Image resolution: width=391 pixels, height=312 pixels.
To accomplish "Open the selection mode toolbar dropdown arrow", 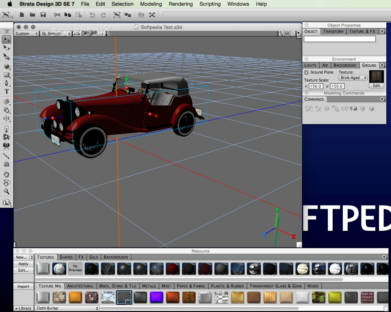I will click(x=12, y=17).
